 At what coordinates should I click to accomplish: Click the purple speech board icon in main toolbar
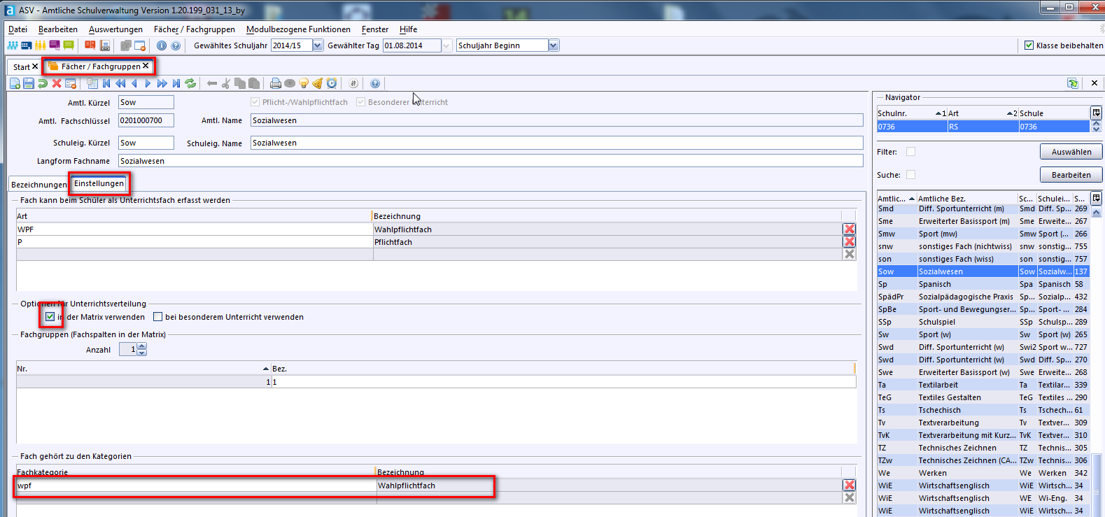(x=55, y=45)
